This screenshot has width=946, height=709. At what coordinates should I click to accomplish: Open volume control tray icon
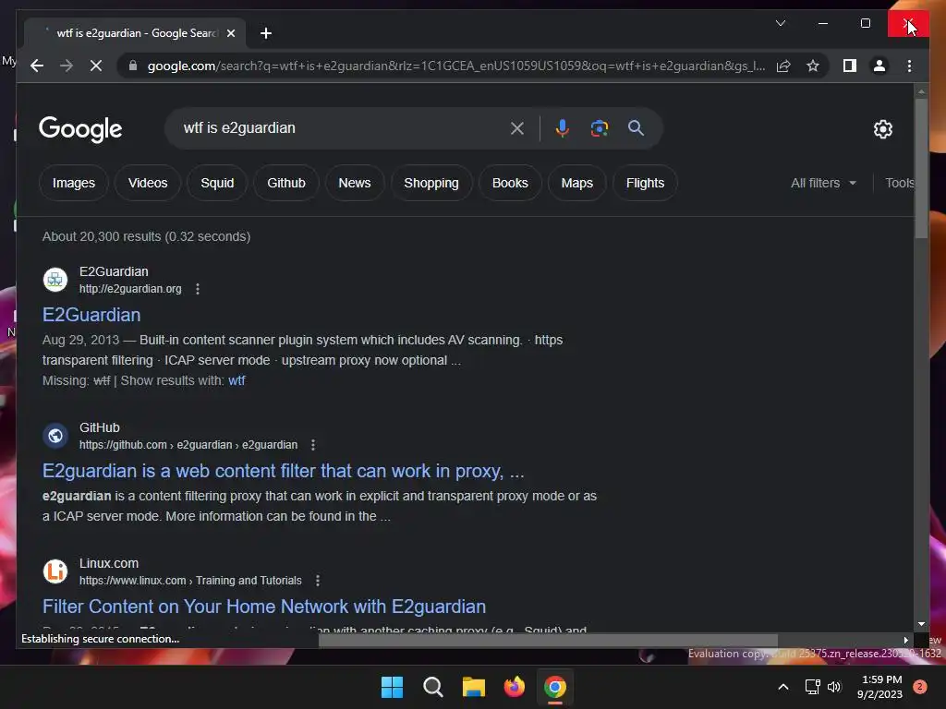click(x=834, y=687)
